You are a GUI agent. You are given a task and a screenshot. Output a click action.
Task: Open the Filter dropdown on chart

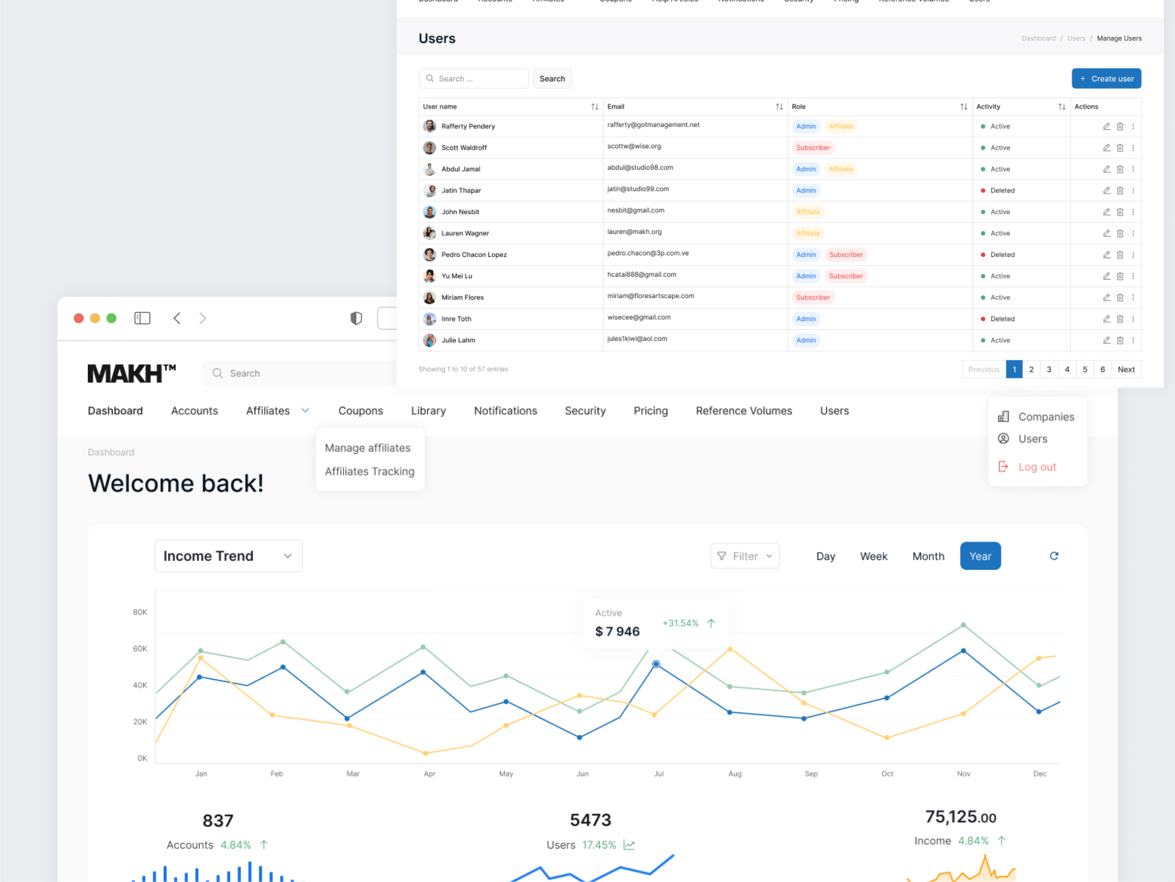(x=745, y=556)
